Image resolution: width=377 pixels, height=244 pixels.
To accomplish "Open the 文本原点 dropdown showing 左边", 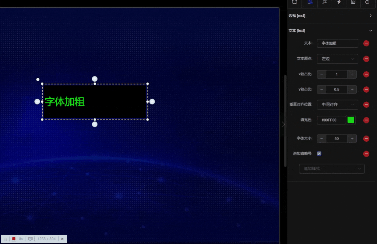I will coord(337,59).
